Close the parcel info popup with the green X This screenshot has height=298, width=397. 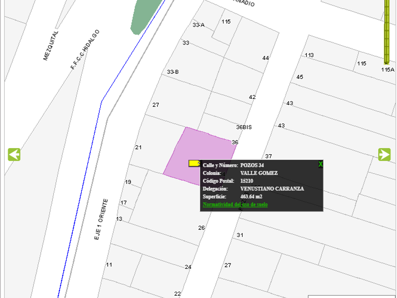coord(320,164)
